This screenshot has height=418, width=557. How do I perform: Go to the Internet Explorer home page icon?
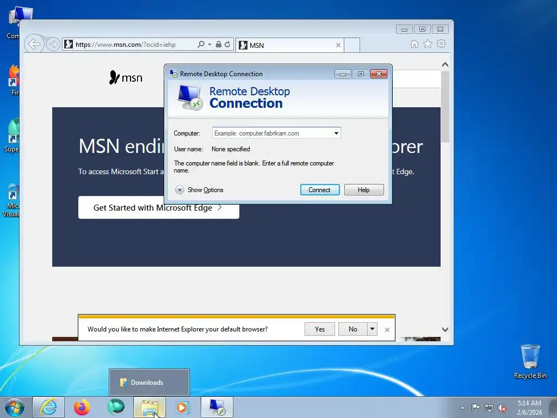[x=414, y=44]
